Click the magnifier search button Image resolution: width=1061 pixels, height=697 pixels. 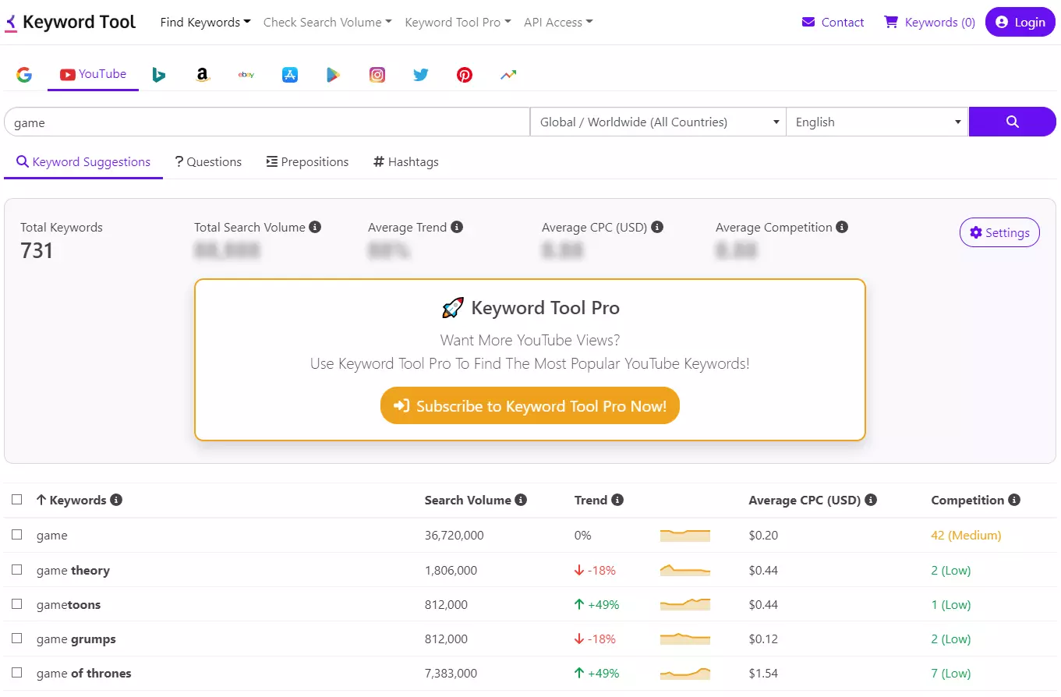coord(1013,122)
